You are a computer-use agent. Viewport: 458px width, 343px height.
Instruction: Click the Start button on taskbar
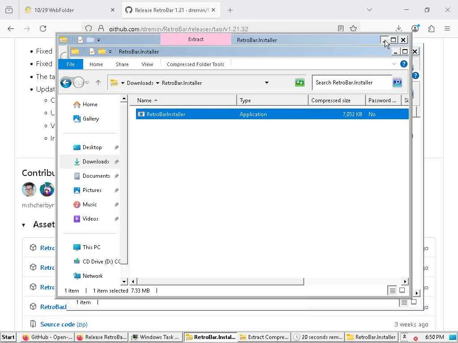click(x=8, y=337)
